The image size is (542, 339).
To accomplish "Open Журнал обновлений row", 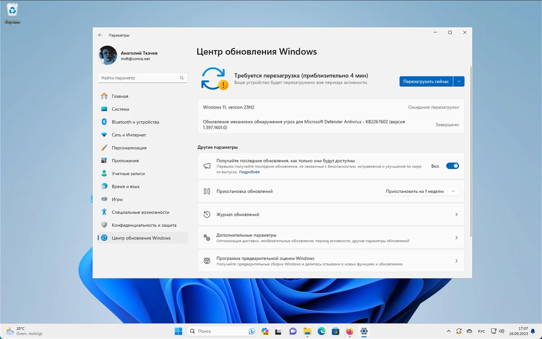I will point(331,215).
